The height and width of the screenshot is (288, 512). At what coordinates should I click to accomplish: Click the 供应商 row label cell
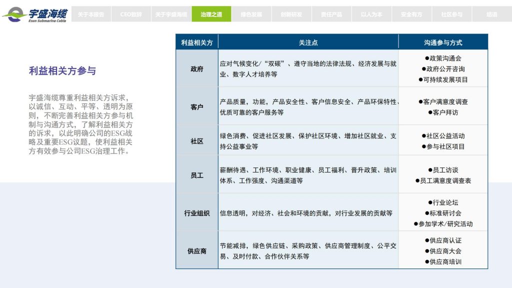coord(197,250)
